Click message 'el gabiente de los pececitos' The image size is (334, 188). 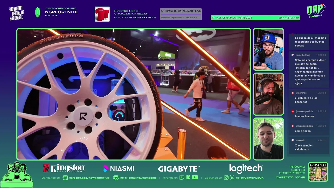tap(306, 100)
